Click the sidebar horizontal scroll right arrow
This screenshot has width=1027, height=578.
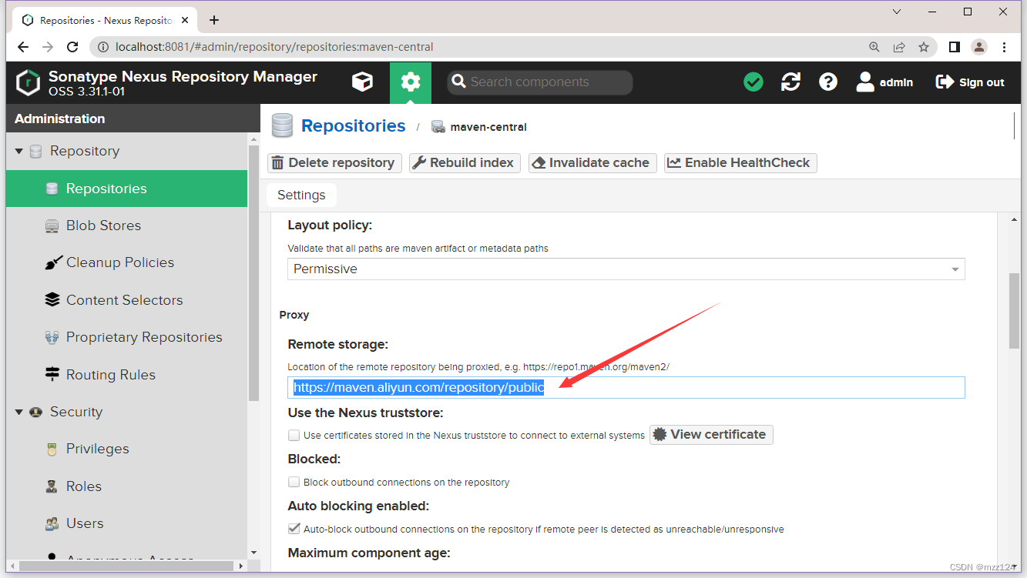coord(242,566)
